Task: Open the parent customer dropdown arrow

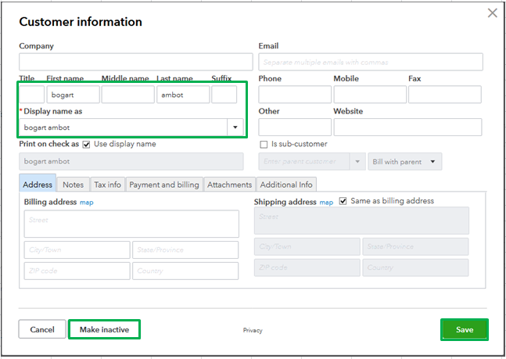Action: (357, 162)
